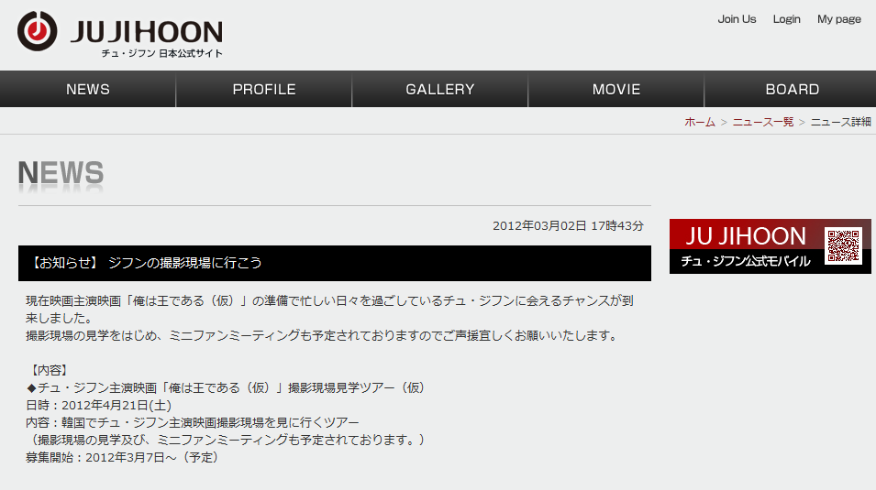
Task: Open the BOARD menu item
Action: point(792,89)
